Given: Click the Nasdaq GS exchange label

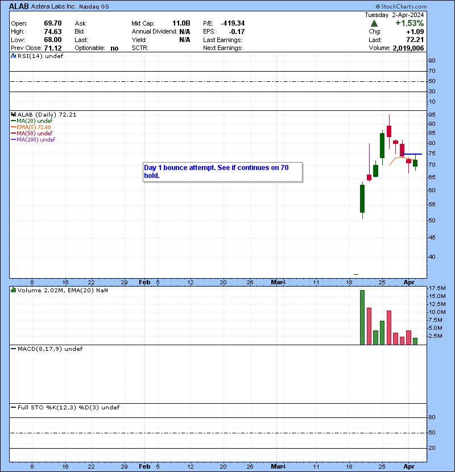Looking at the screenshot, I should click(94, 7).
